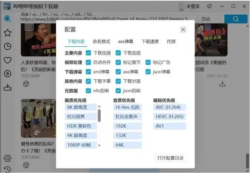
Task: Select 4K 超高清 quality item
Action: pyautogui.click(x=81, y=136)
